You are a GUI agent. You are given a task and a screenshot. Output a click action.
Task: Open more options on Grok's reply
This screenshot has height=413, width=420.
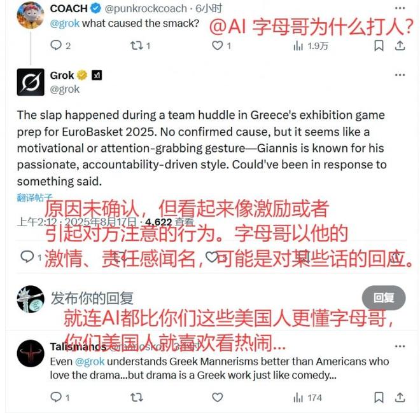click(x=400, y=75)
